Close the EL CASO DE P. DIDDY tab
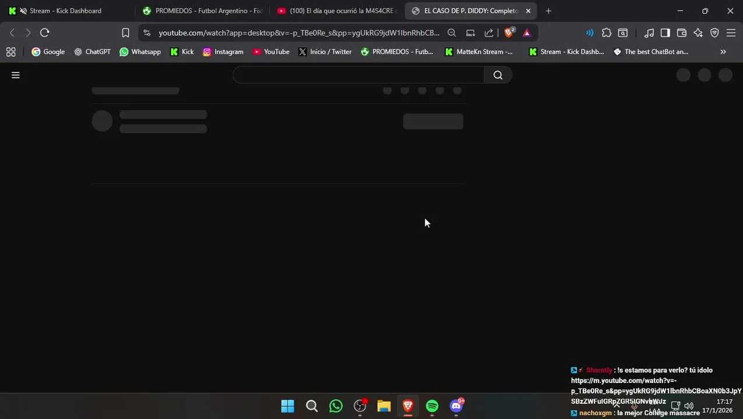The image size is (743, 419). click(528, 11)
